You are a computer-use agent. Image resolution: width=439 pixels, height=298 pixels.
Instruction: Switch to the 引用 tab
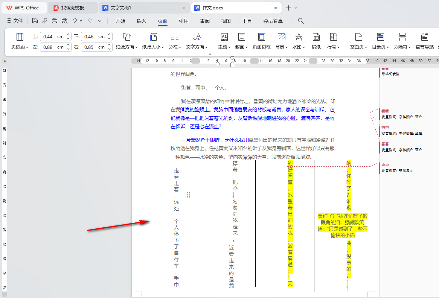184,21
